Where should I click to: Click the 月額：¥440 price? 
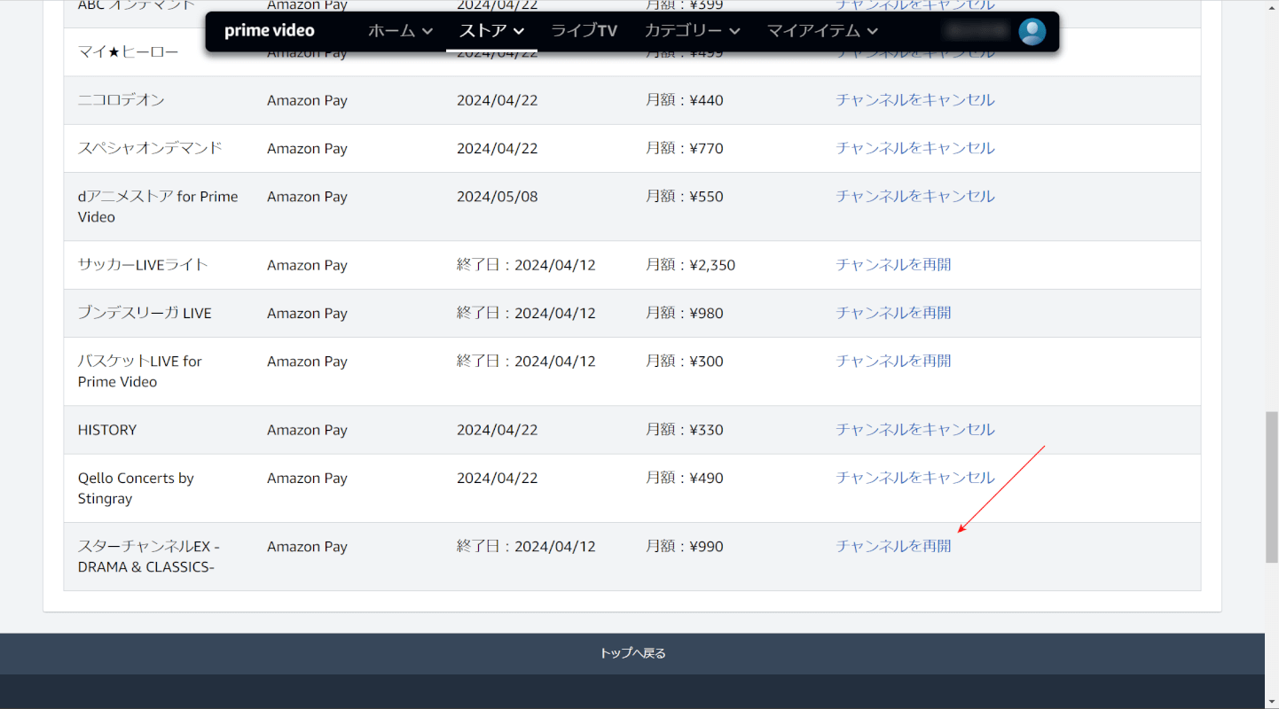685,100
